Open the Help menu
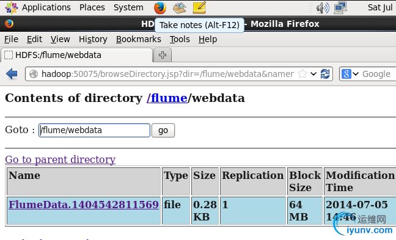This screenshot has width=396, height=240. point(208,39)
